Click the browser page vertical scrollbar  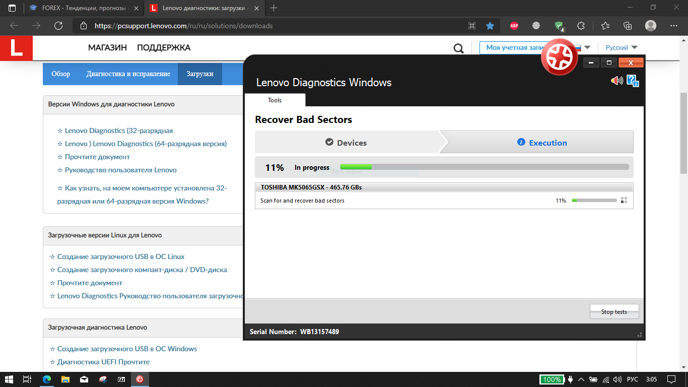pos(683,134)
